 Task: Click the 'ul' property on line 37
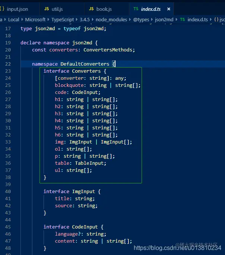click(58, 170)
